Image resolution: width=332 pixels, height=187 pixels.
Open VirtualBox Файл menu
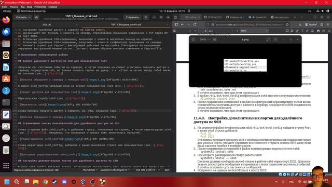5,7
